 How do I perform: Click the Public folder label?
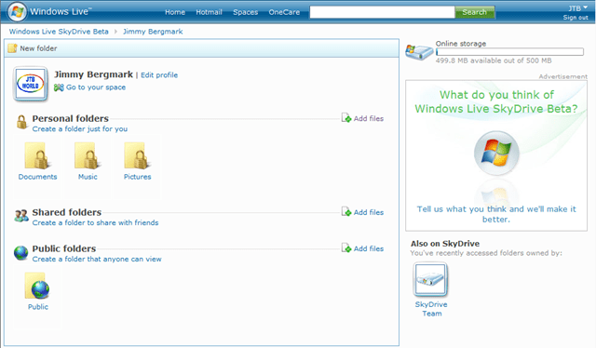coord(38,306)
